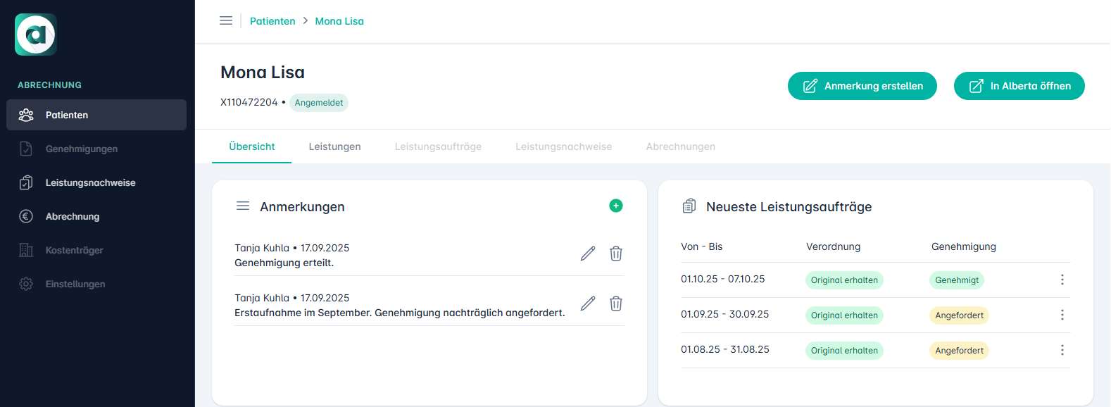Open options menu for 01.08.25 - 31.08.25 row
This screenshot has width=1111, height=407.
tap(1062, 350)
